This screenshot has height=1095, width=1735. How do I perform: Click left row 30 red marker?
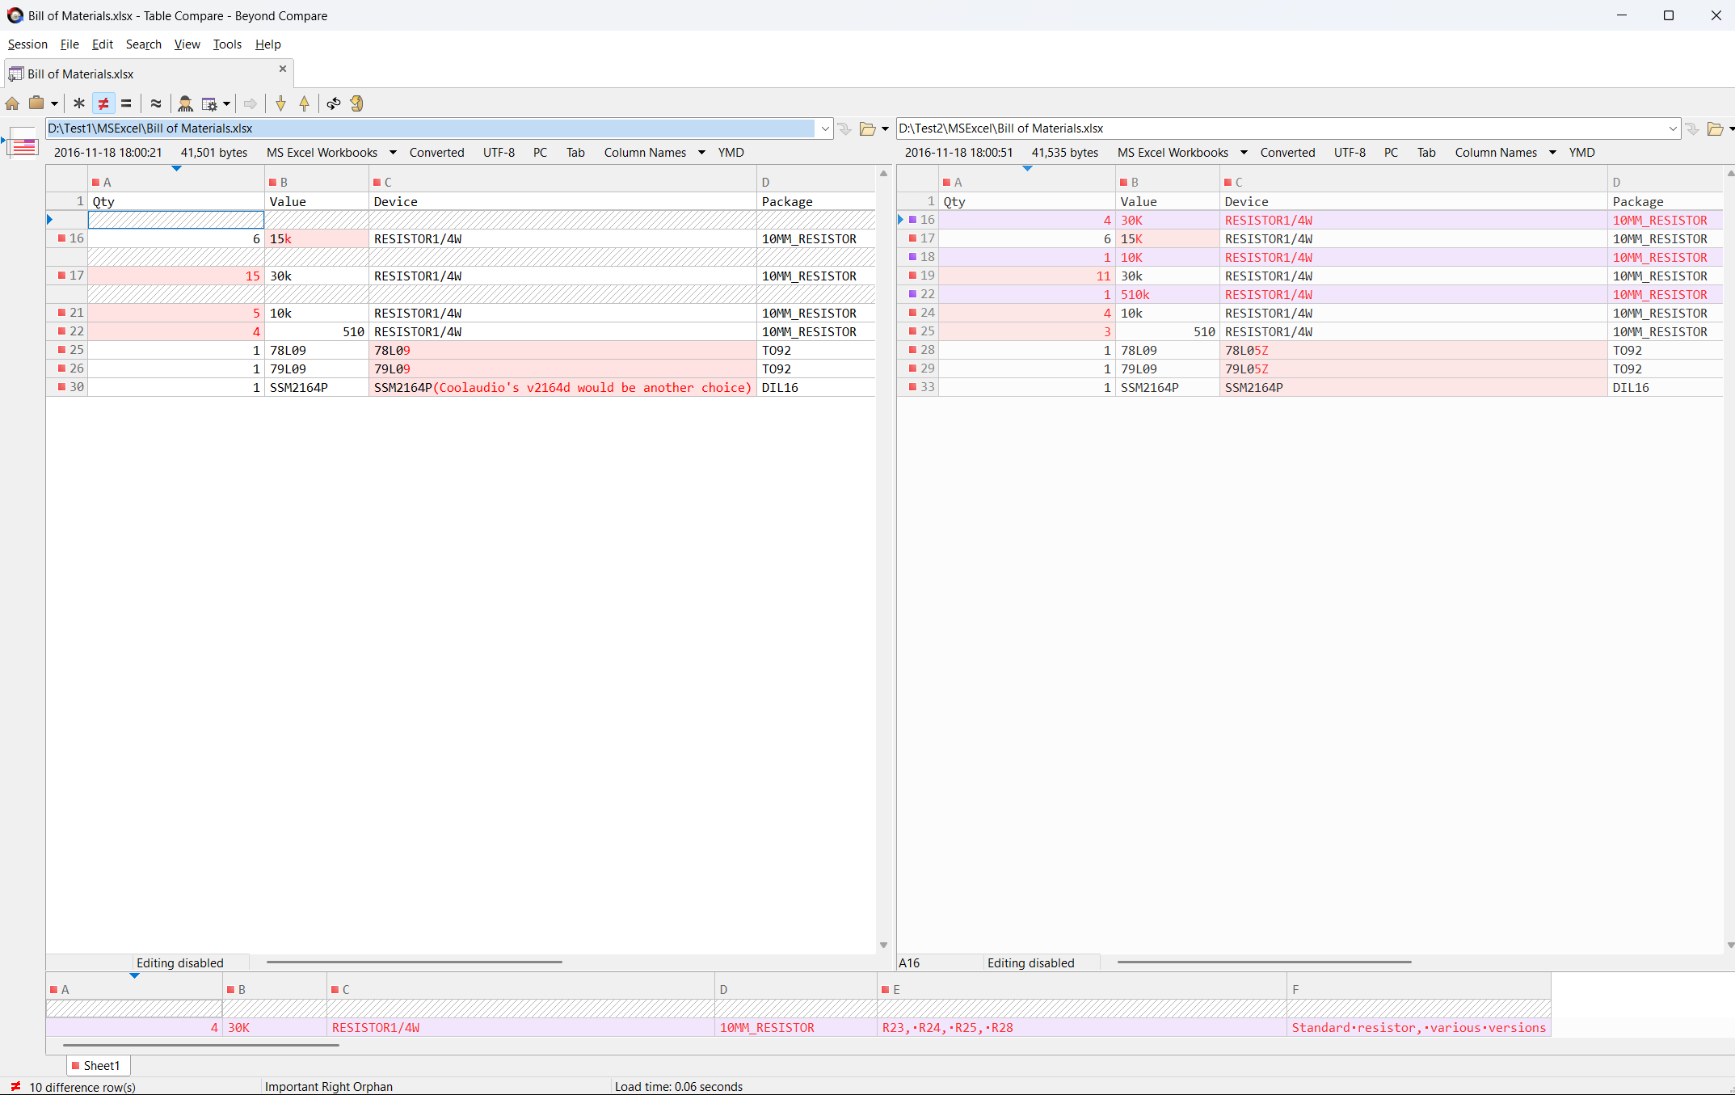point(61,387)
